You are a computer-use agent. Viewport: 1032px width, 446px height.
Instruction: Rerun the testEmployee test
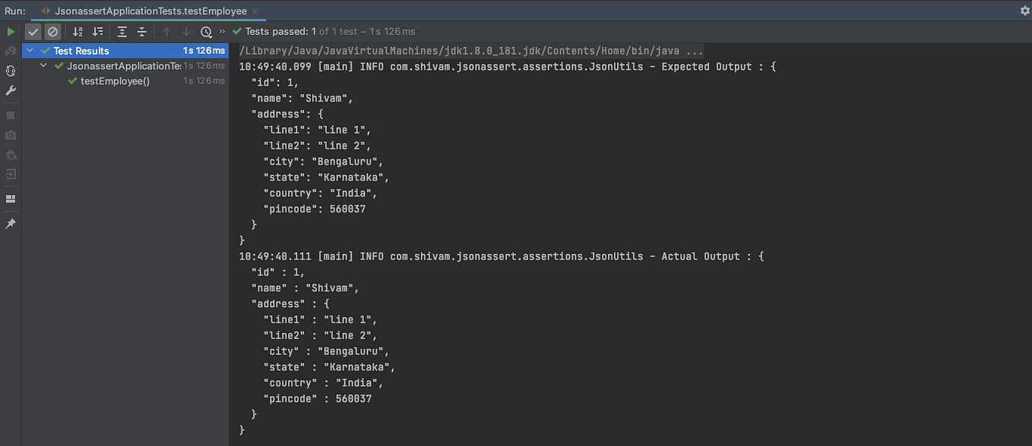[10, 33]
